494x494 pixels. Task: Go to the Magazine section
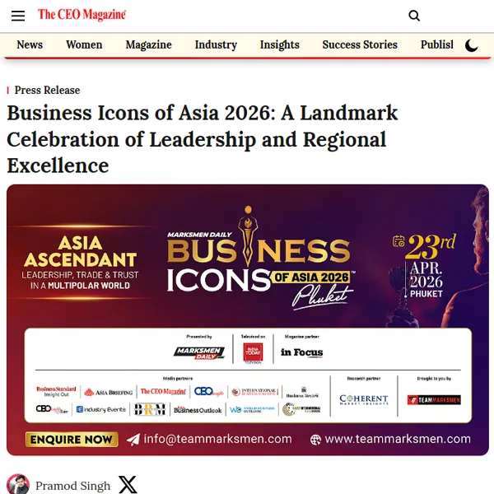click(x=149, y=44)
